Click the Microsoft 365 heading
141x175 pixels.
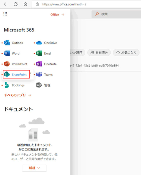[x=19, y=30]
